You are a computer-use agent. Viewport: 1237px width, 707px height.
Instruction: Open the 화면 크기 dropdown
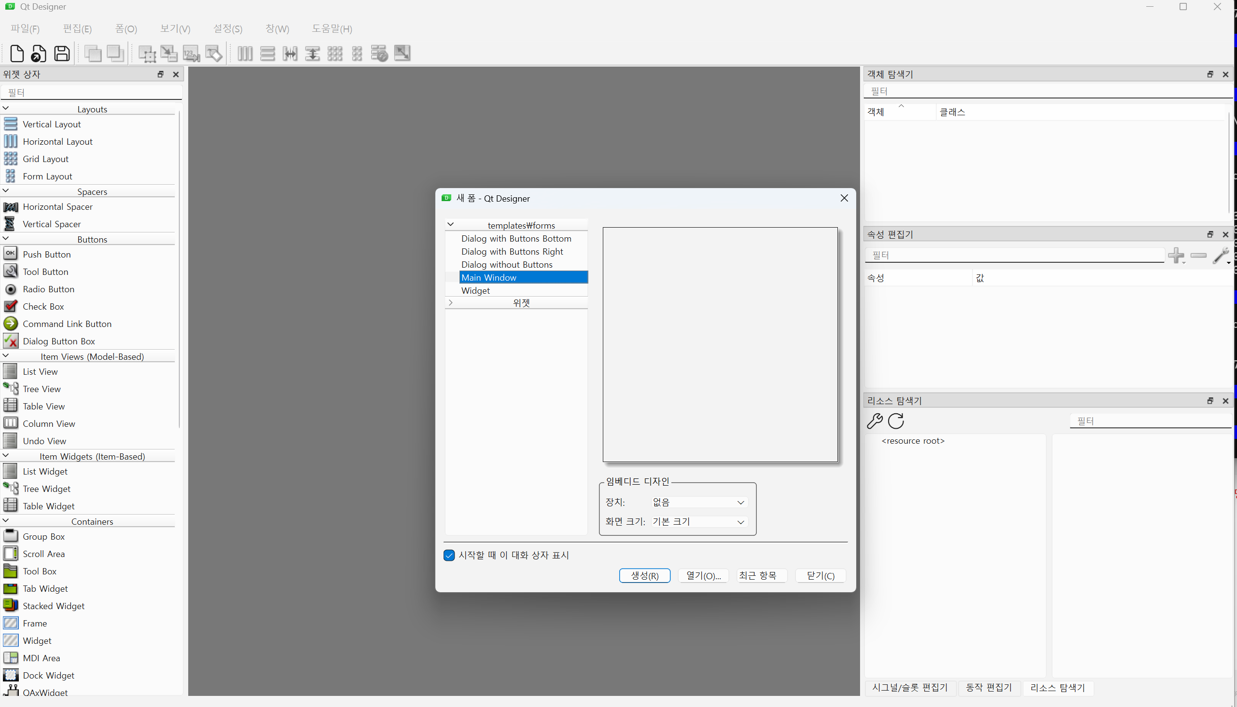coord(699,521)
